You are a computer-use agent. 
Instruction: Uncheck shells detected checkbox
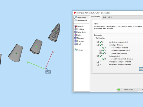tap(98, 56)
